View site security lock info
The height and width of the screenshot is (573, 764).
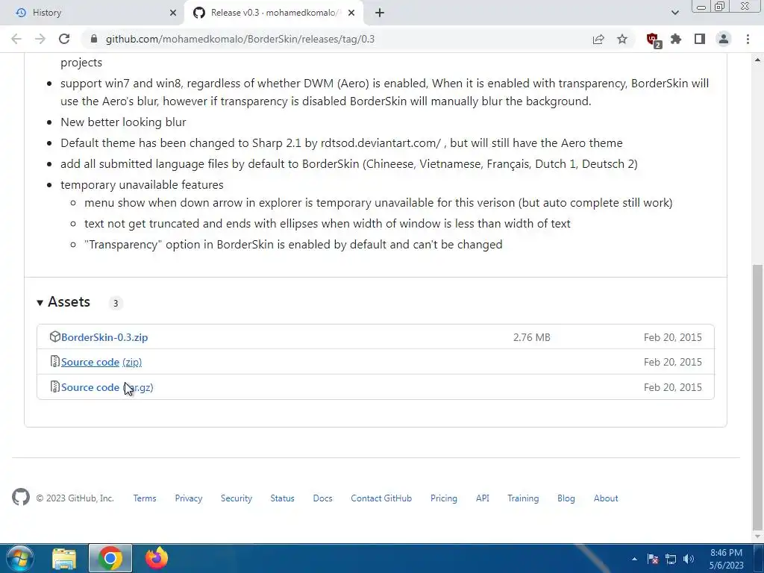pos(94,39)
